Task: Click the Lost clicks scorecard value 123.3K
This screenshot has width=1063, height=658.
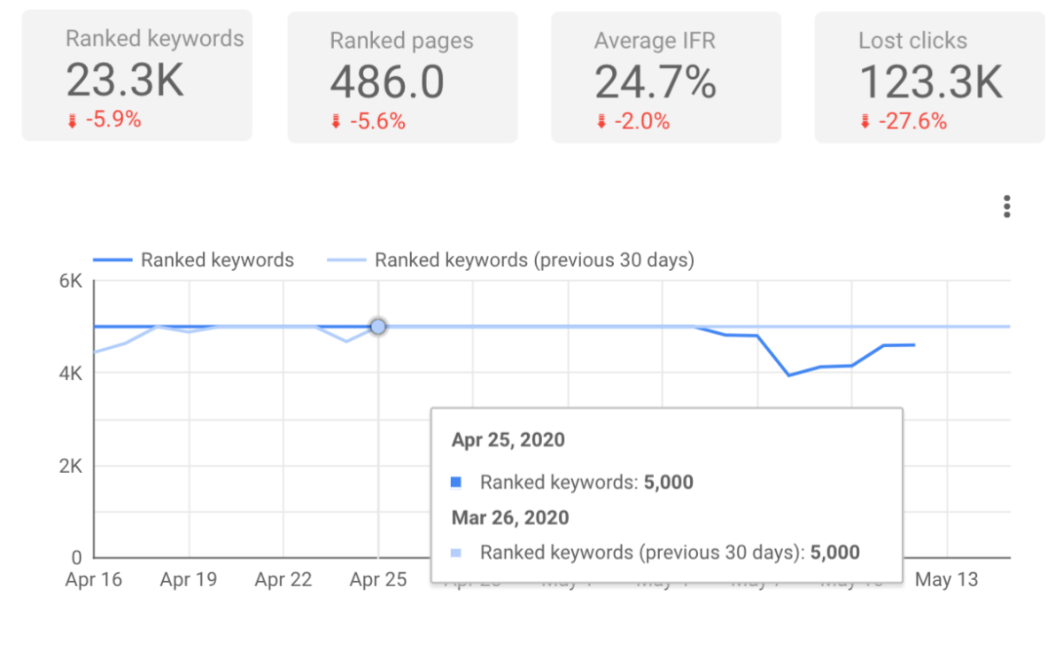Action: (931, 82)
